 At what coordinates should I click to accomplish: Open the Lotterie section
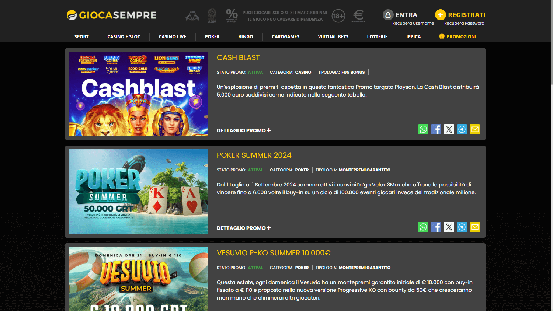pyautogui.click(x=377, y=36)
